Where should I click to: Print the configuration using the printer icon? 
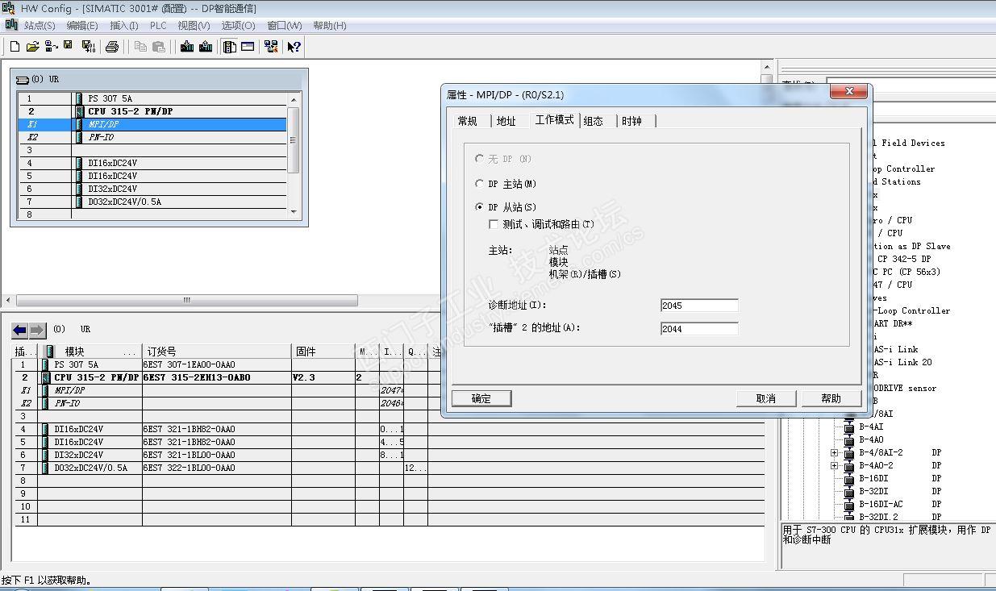coord(112,47)
